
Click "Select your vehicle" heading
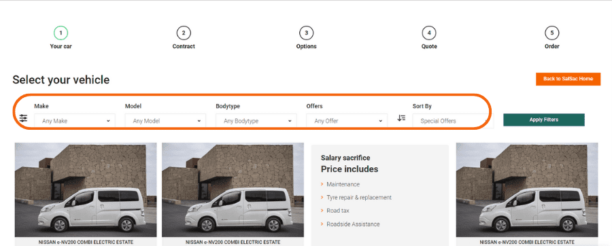(61, 80)
